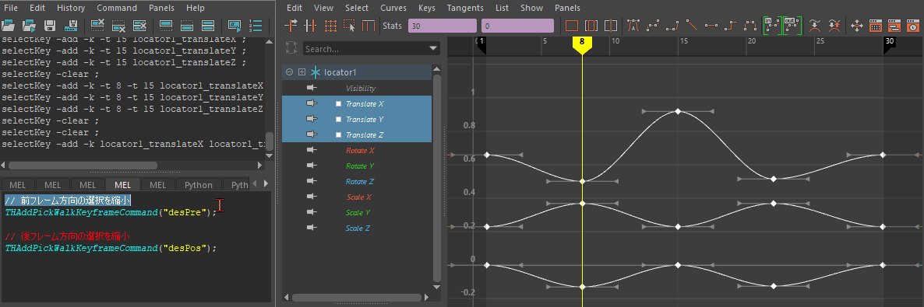Click the Buffer Curve Snapshot icon

click(x=815, y=26)
